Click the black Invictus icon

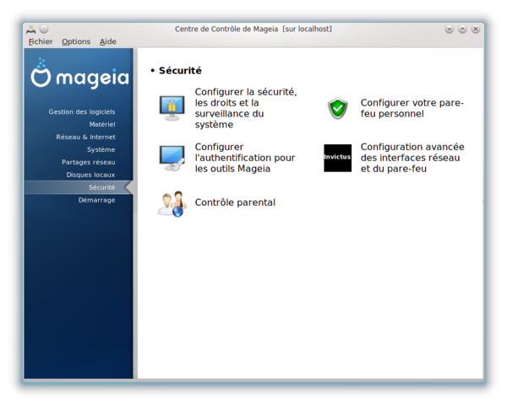(x=337, y=158)
